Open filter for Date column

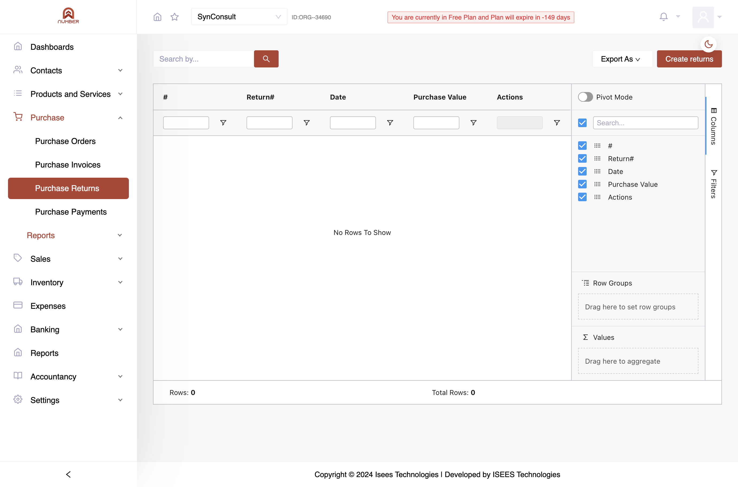coord(390,123)
